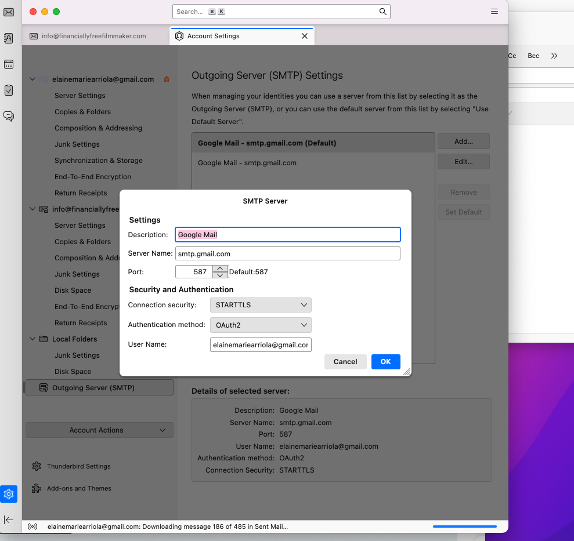Click Cancel in the SMTP Server dialog
Screen dimensions: 574x541
345,362
